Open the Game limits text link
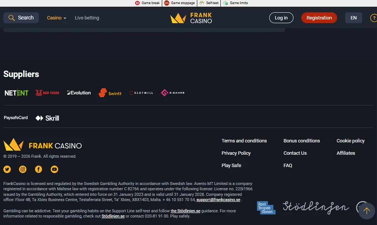The height and width of the screenshot is (225, 377). click(x=239, y=3)
